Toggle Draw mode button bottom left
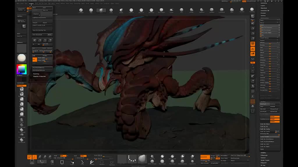The height and width of the screenshot is (167, 298). 34,157
